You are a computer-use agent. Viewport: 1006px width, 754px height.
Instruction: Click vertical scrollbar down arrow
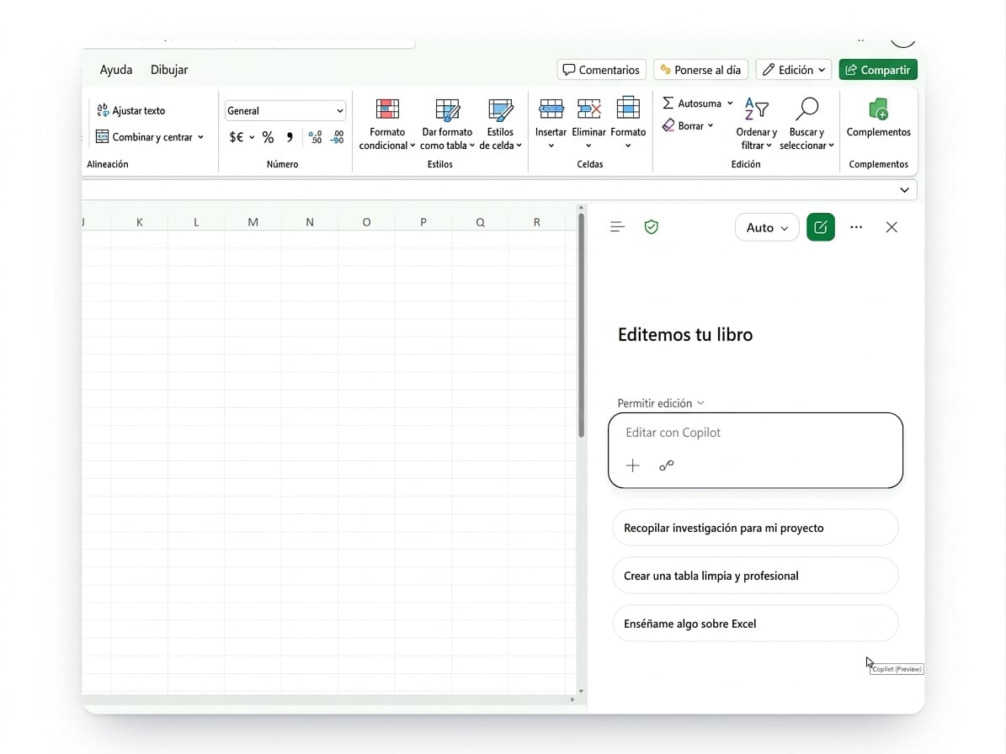click(581, 691)
